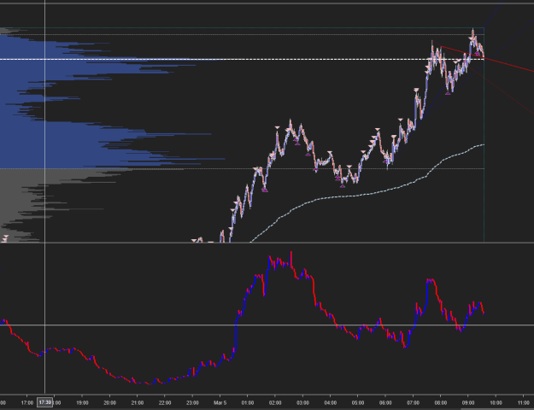Image resolution: width=534 pixels, height=410 pixels.
Task: Select the indicator pane zero line
Action: [267, 325]
